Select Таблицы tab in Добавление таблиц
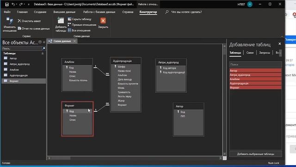 click(235, 52)
